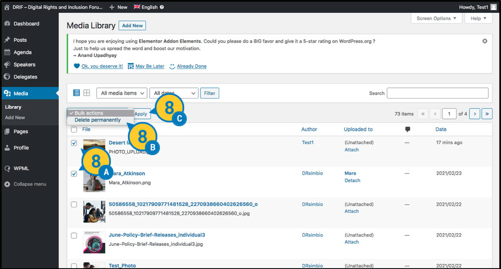This screenshot has width=501, height=269.
Task: Open the All media items dropdown
Action: click(x=122, y=93)
